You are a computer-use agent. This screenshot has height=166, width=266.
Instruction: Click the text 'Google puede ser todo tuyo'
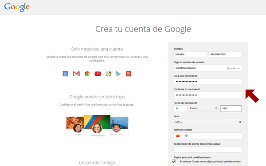point(97,97)
